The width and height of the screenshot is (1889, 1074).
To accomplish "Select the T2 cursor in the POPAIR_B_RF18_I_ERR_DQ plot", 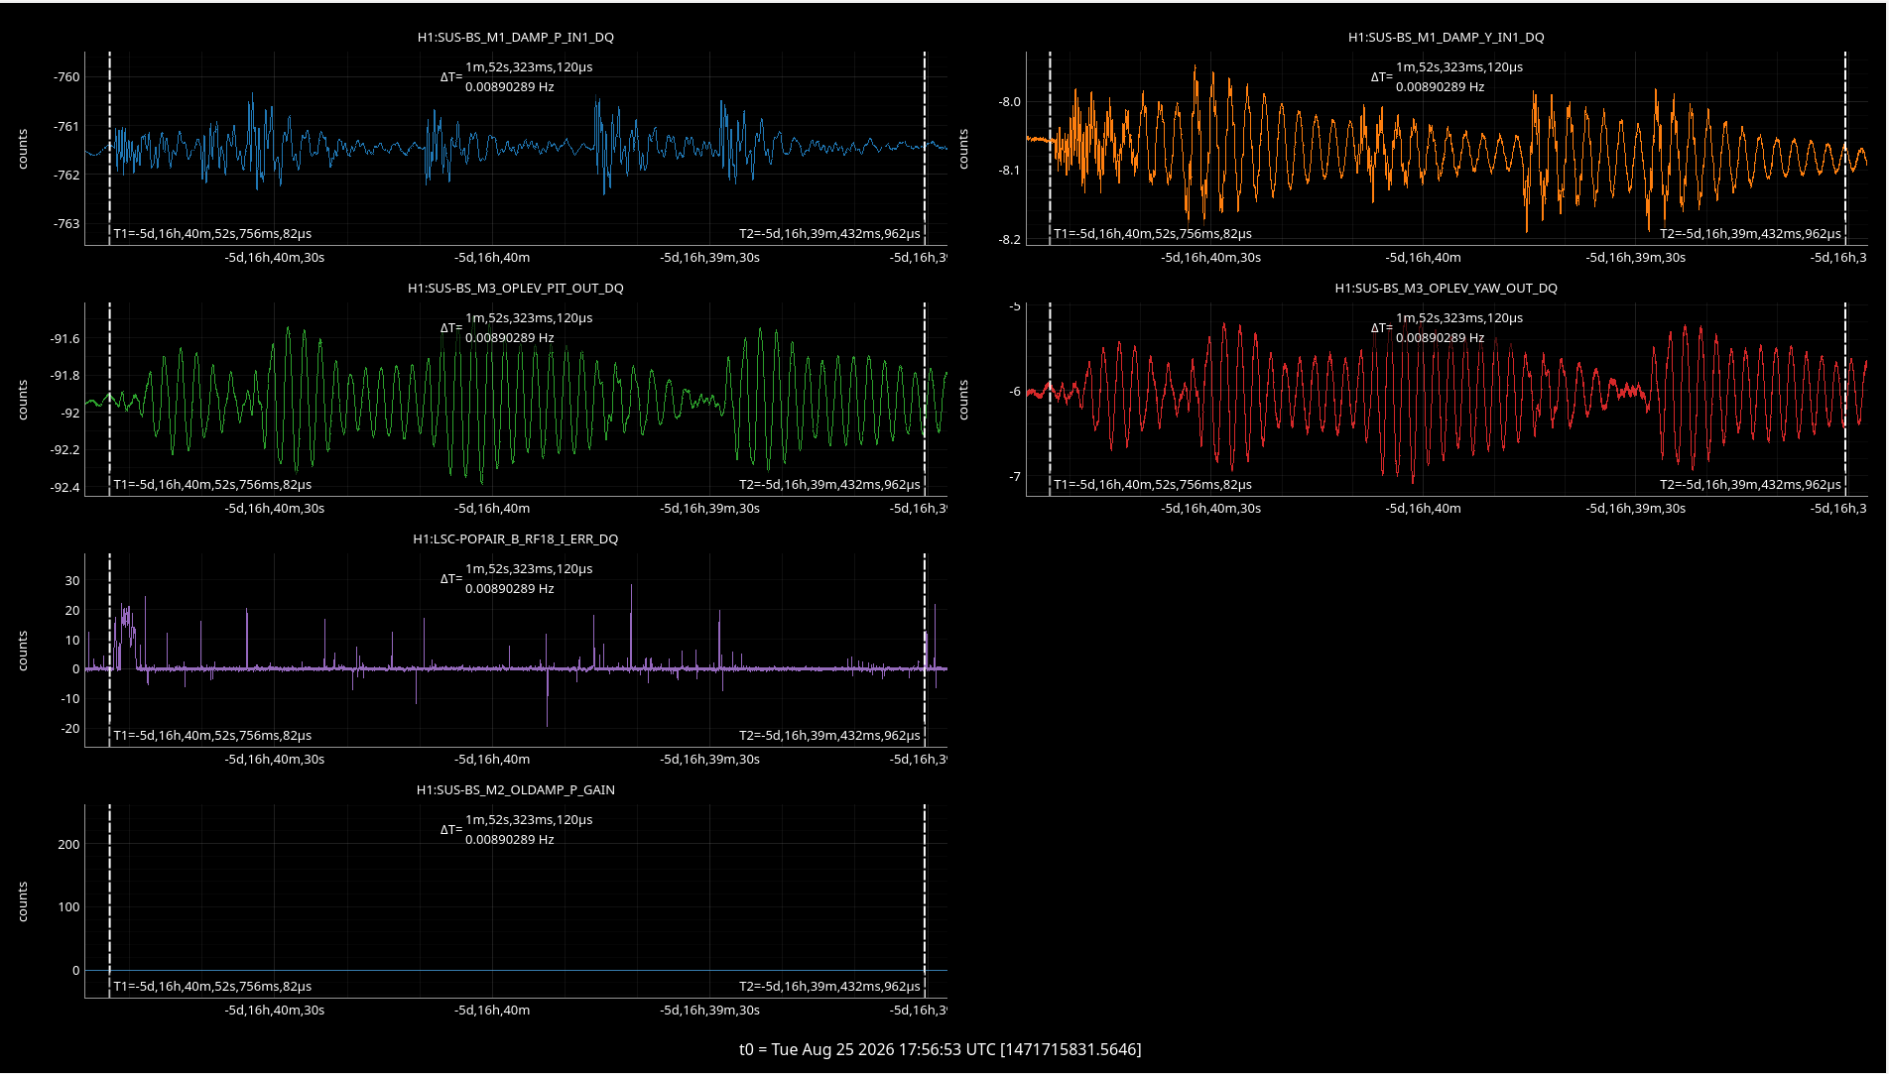I will (925, 651).
